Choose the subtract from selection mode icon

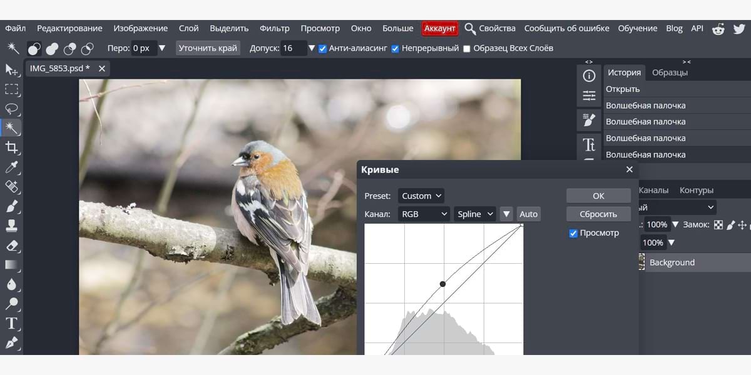[70, 48]
